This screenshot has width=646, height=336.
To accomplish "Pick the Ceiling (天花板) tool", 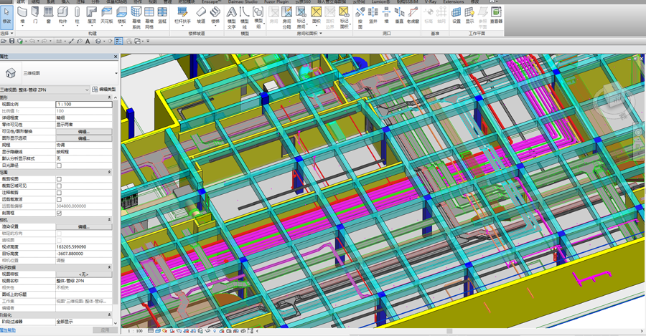I will coord(106,15).
